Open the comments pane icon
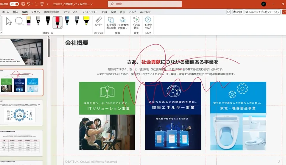Viewport: 286px width, 165px height. point(229,12)
